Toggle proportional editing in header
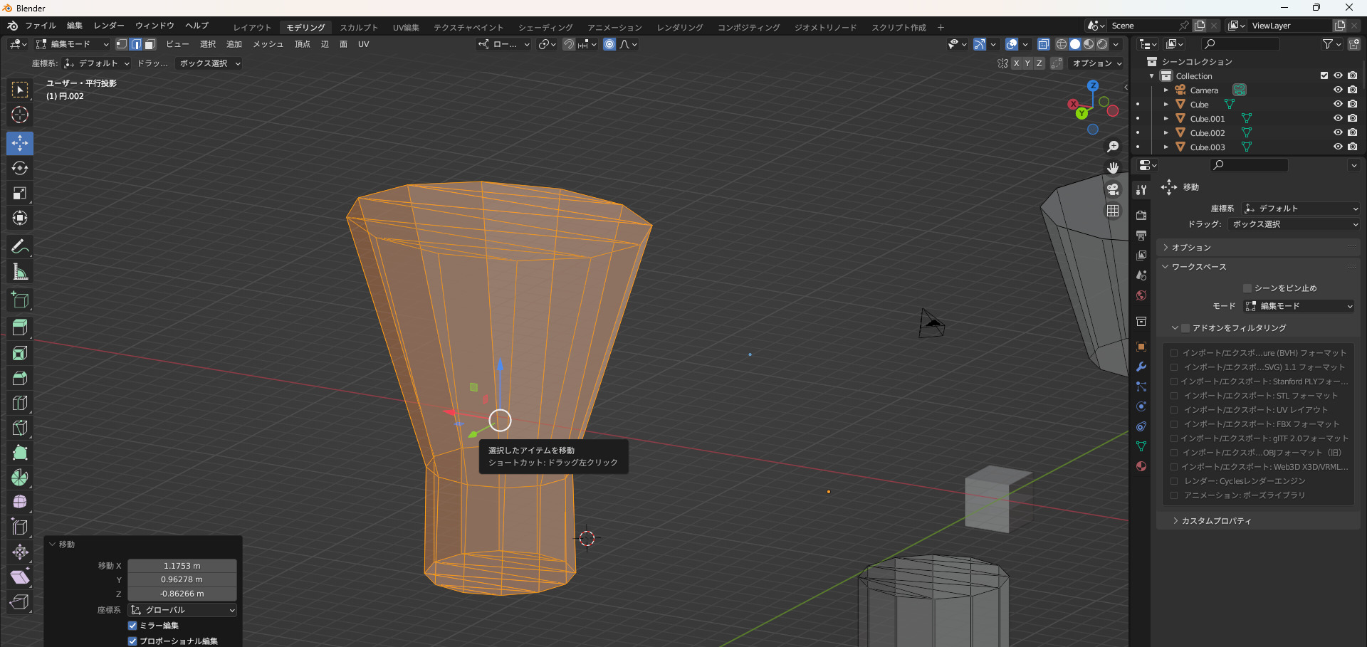The height and width of the screenshot is (647, 1367). pos(609,44)
